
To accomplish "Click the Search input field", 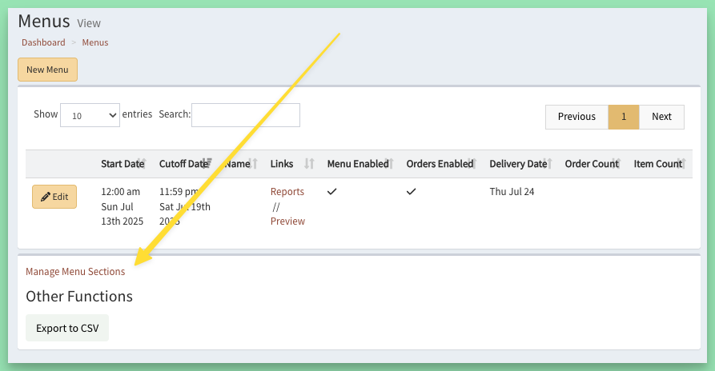I will [x=246, y=115].
